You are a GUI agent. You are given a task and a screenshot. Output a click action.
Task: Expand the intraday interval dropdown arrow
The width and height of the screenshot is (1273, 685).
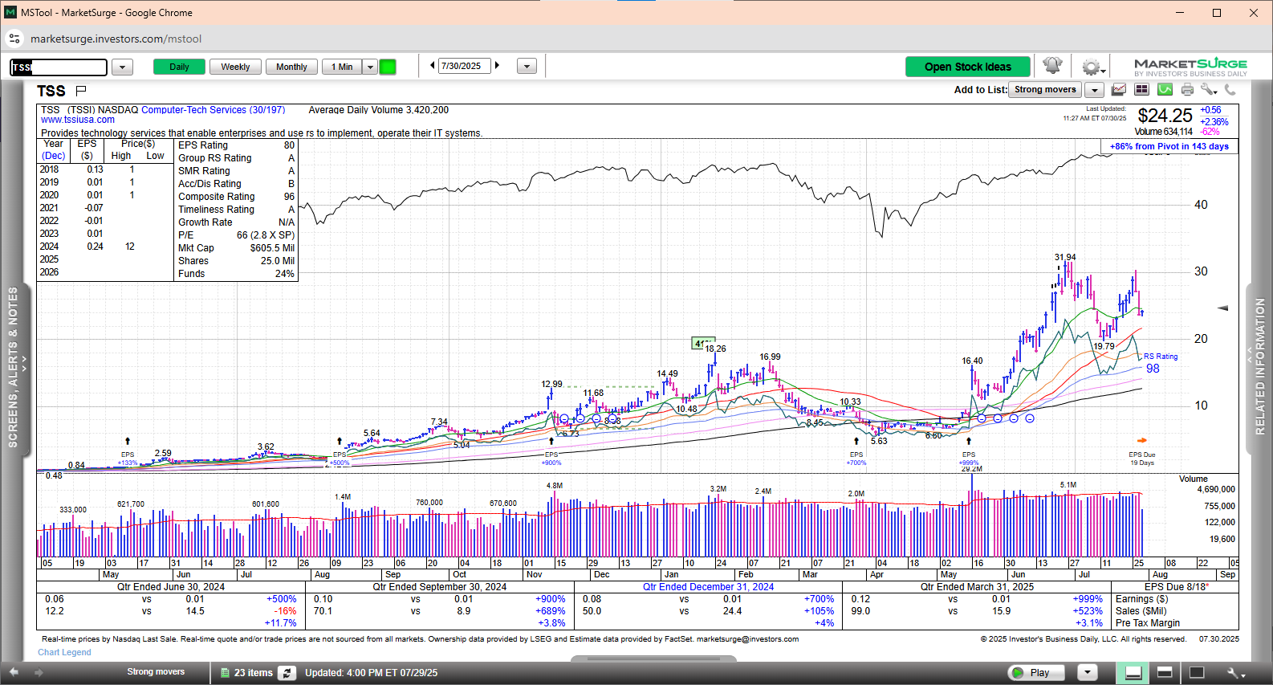point(370,67)
